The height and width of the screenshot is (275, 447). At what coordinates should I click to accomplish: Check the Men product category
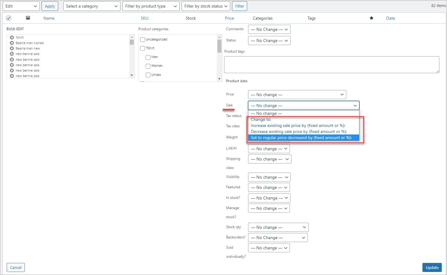[x=148, y=57]
